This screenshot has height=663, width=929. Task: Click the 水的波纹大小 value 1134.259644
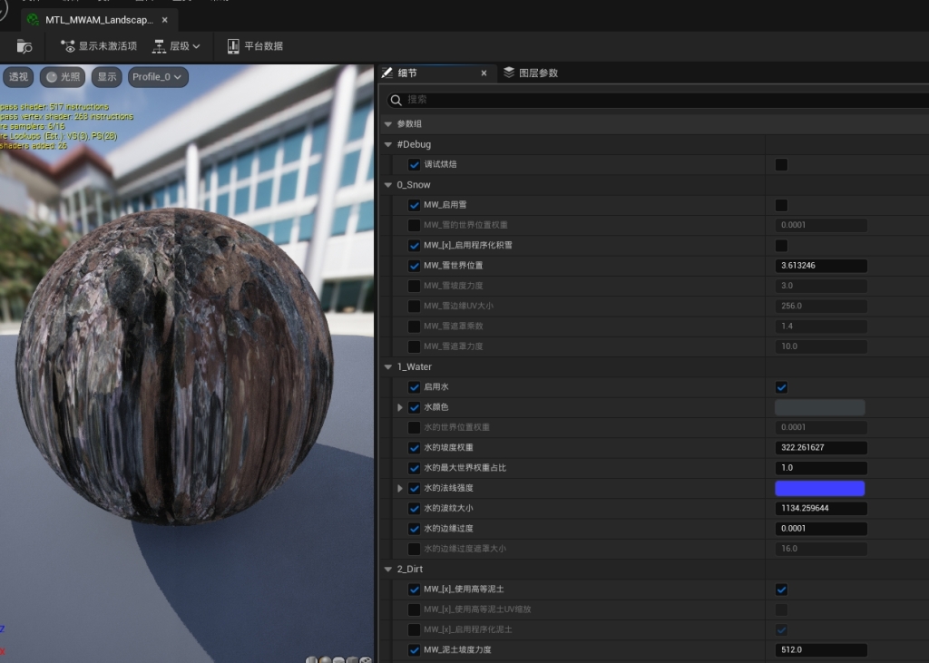pyautogui.click(x=821, y=508)
